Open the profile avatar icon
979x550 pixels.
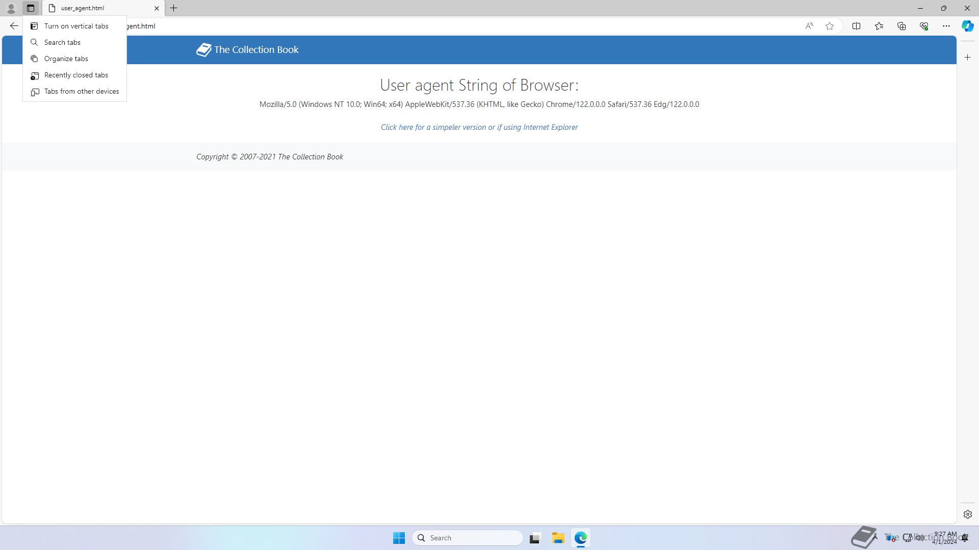11,8
